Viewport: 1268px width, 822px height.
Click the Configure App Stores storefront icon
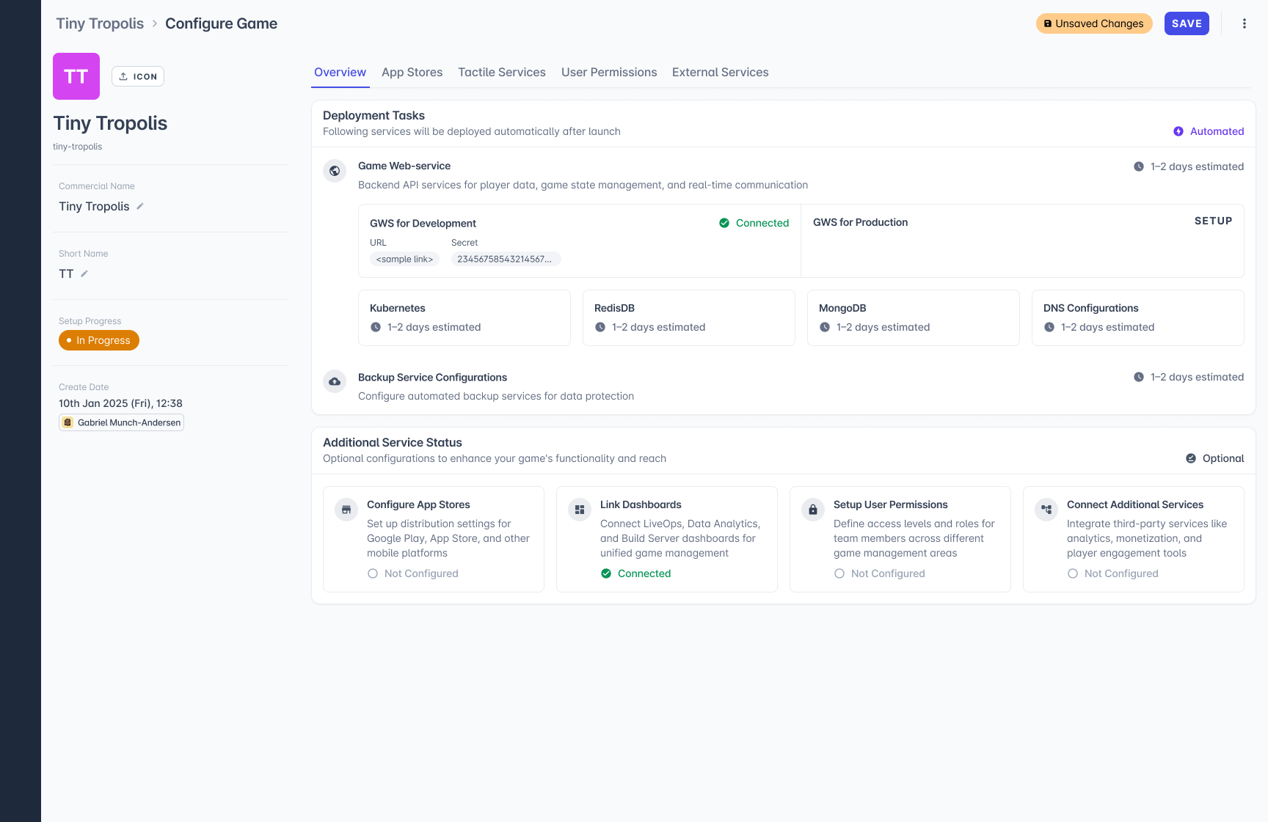click(x=346, y=510)
